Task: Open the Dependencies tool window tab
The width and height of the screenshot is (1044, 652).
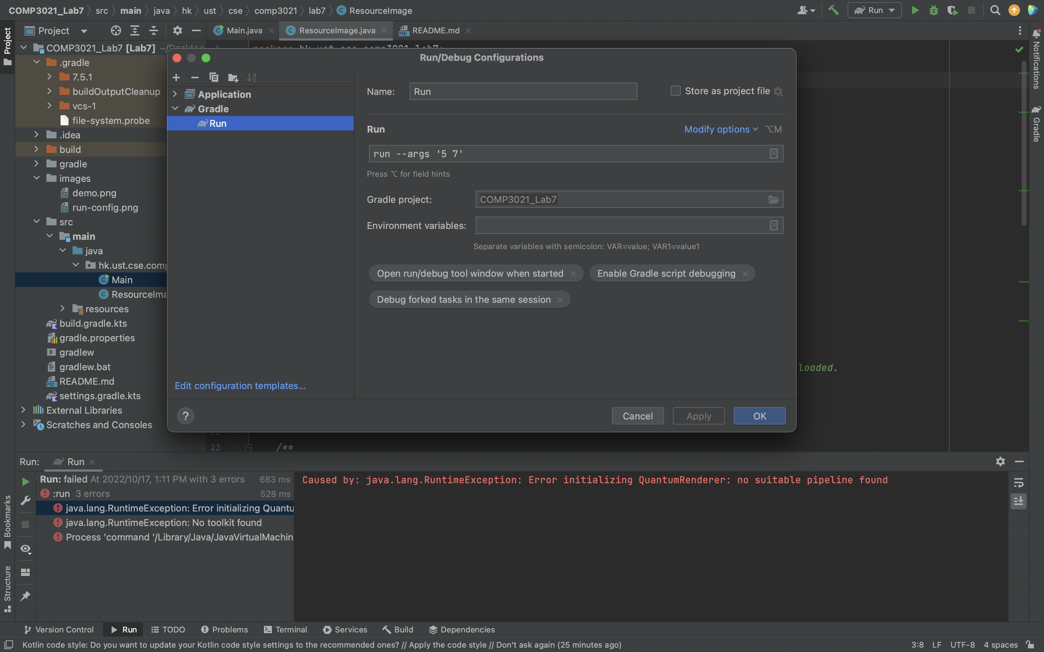Action: tap(462, 630)
